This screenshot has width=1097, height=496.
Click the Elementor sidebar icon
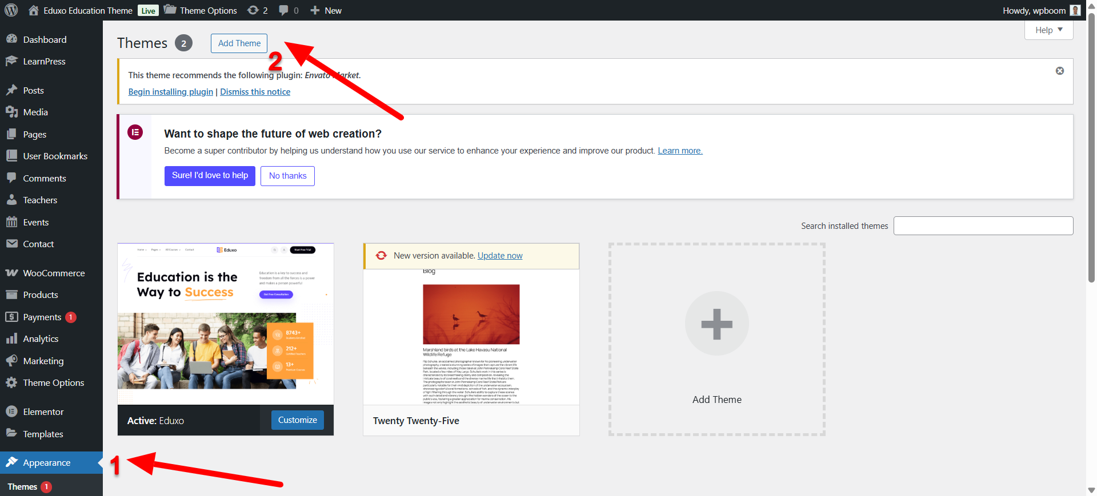click(11, 412)
